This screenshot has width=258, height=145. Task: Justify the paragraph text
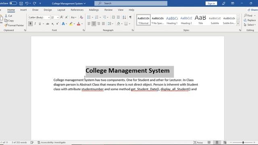tap(103, 24)
